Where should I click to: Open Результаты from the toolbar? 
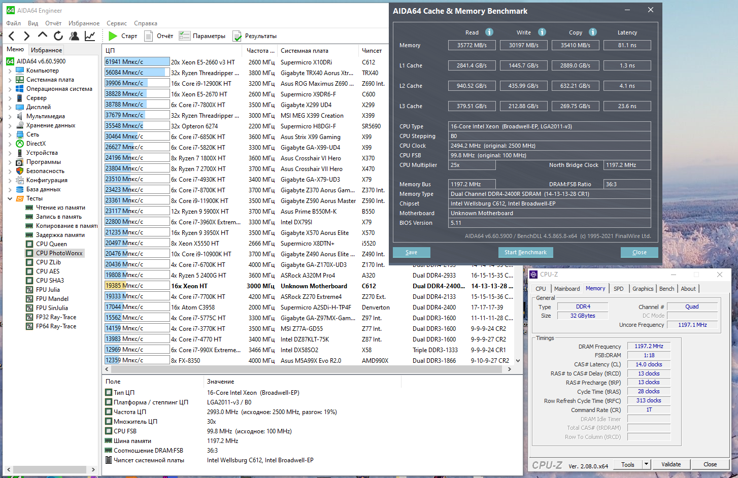(x=254, y=36)
